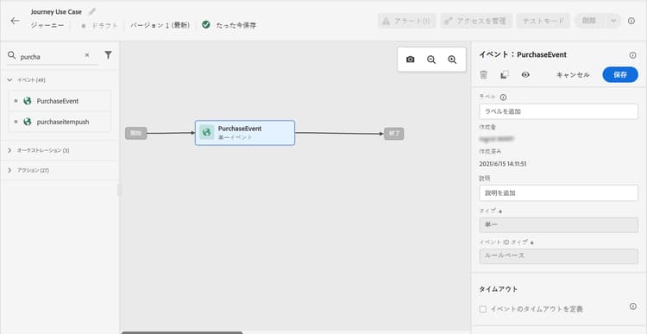Zoom out the canvas
The height and width of the screenshot is (334, 647).
[x=431, y=60]
